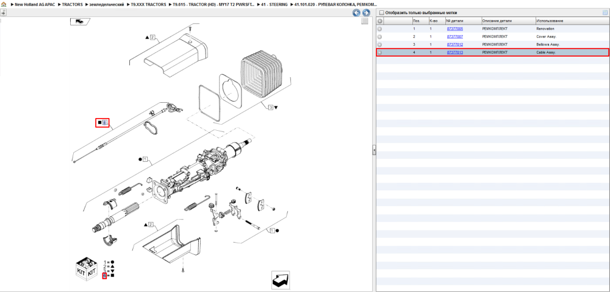Go to the home icon in breadcrumb
The height and width of the screenshot is (292, 610).
pos(4,4)
